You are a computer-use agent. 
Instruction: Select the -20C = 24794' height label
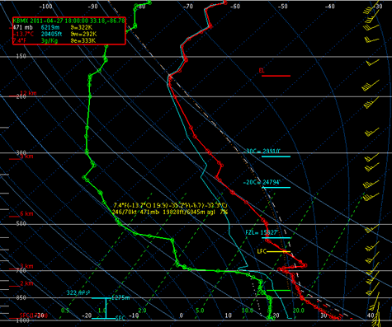coord(262,182)
